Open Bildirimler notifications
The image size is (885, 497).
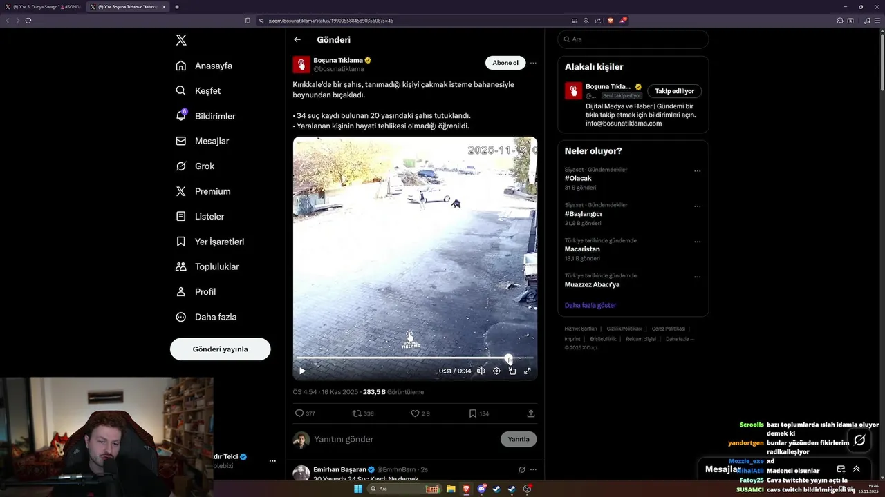(x=205, y=116)
